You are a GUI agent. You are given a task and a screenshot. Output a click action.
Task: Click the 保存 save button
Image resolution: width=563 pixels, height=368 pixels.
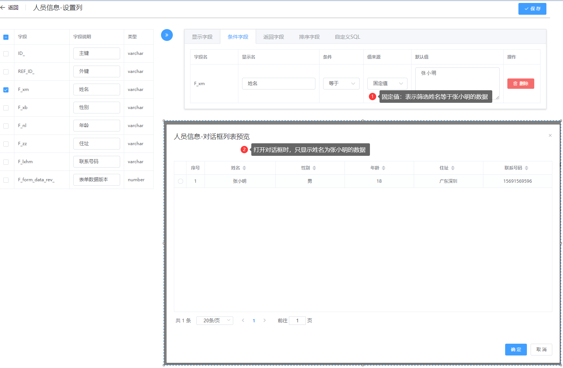532,9
